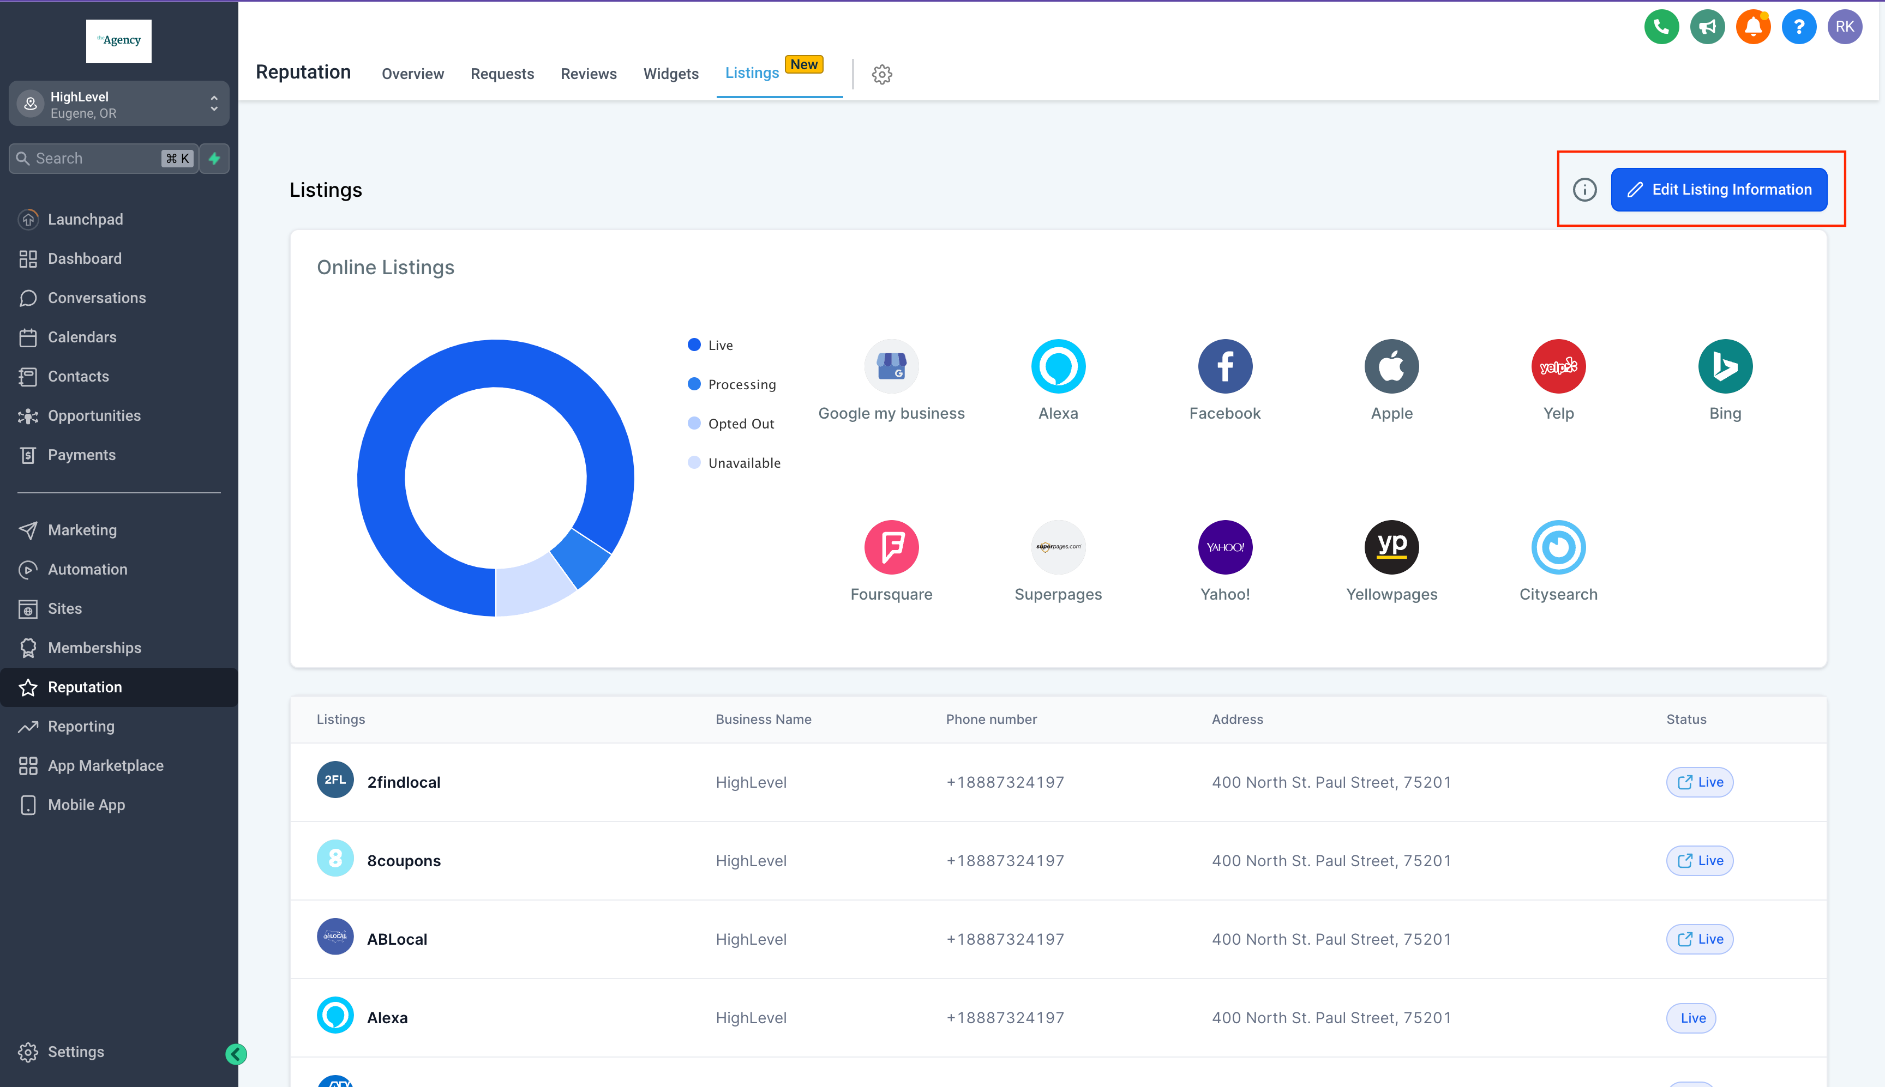Select the Foursquare listing icon
This screenshot has height=1087, width=1885.
[x=891, y=547]
